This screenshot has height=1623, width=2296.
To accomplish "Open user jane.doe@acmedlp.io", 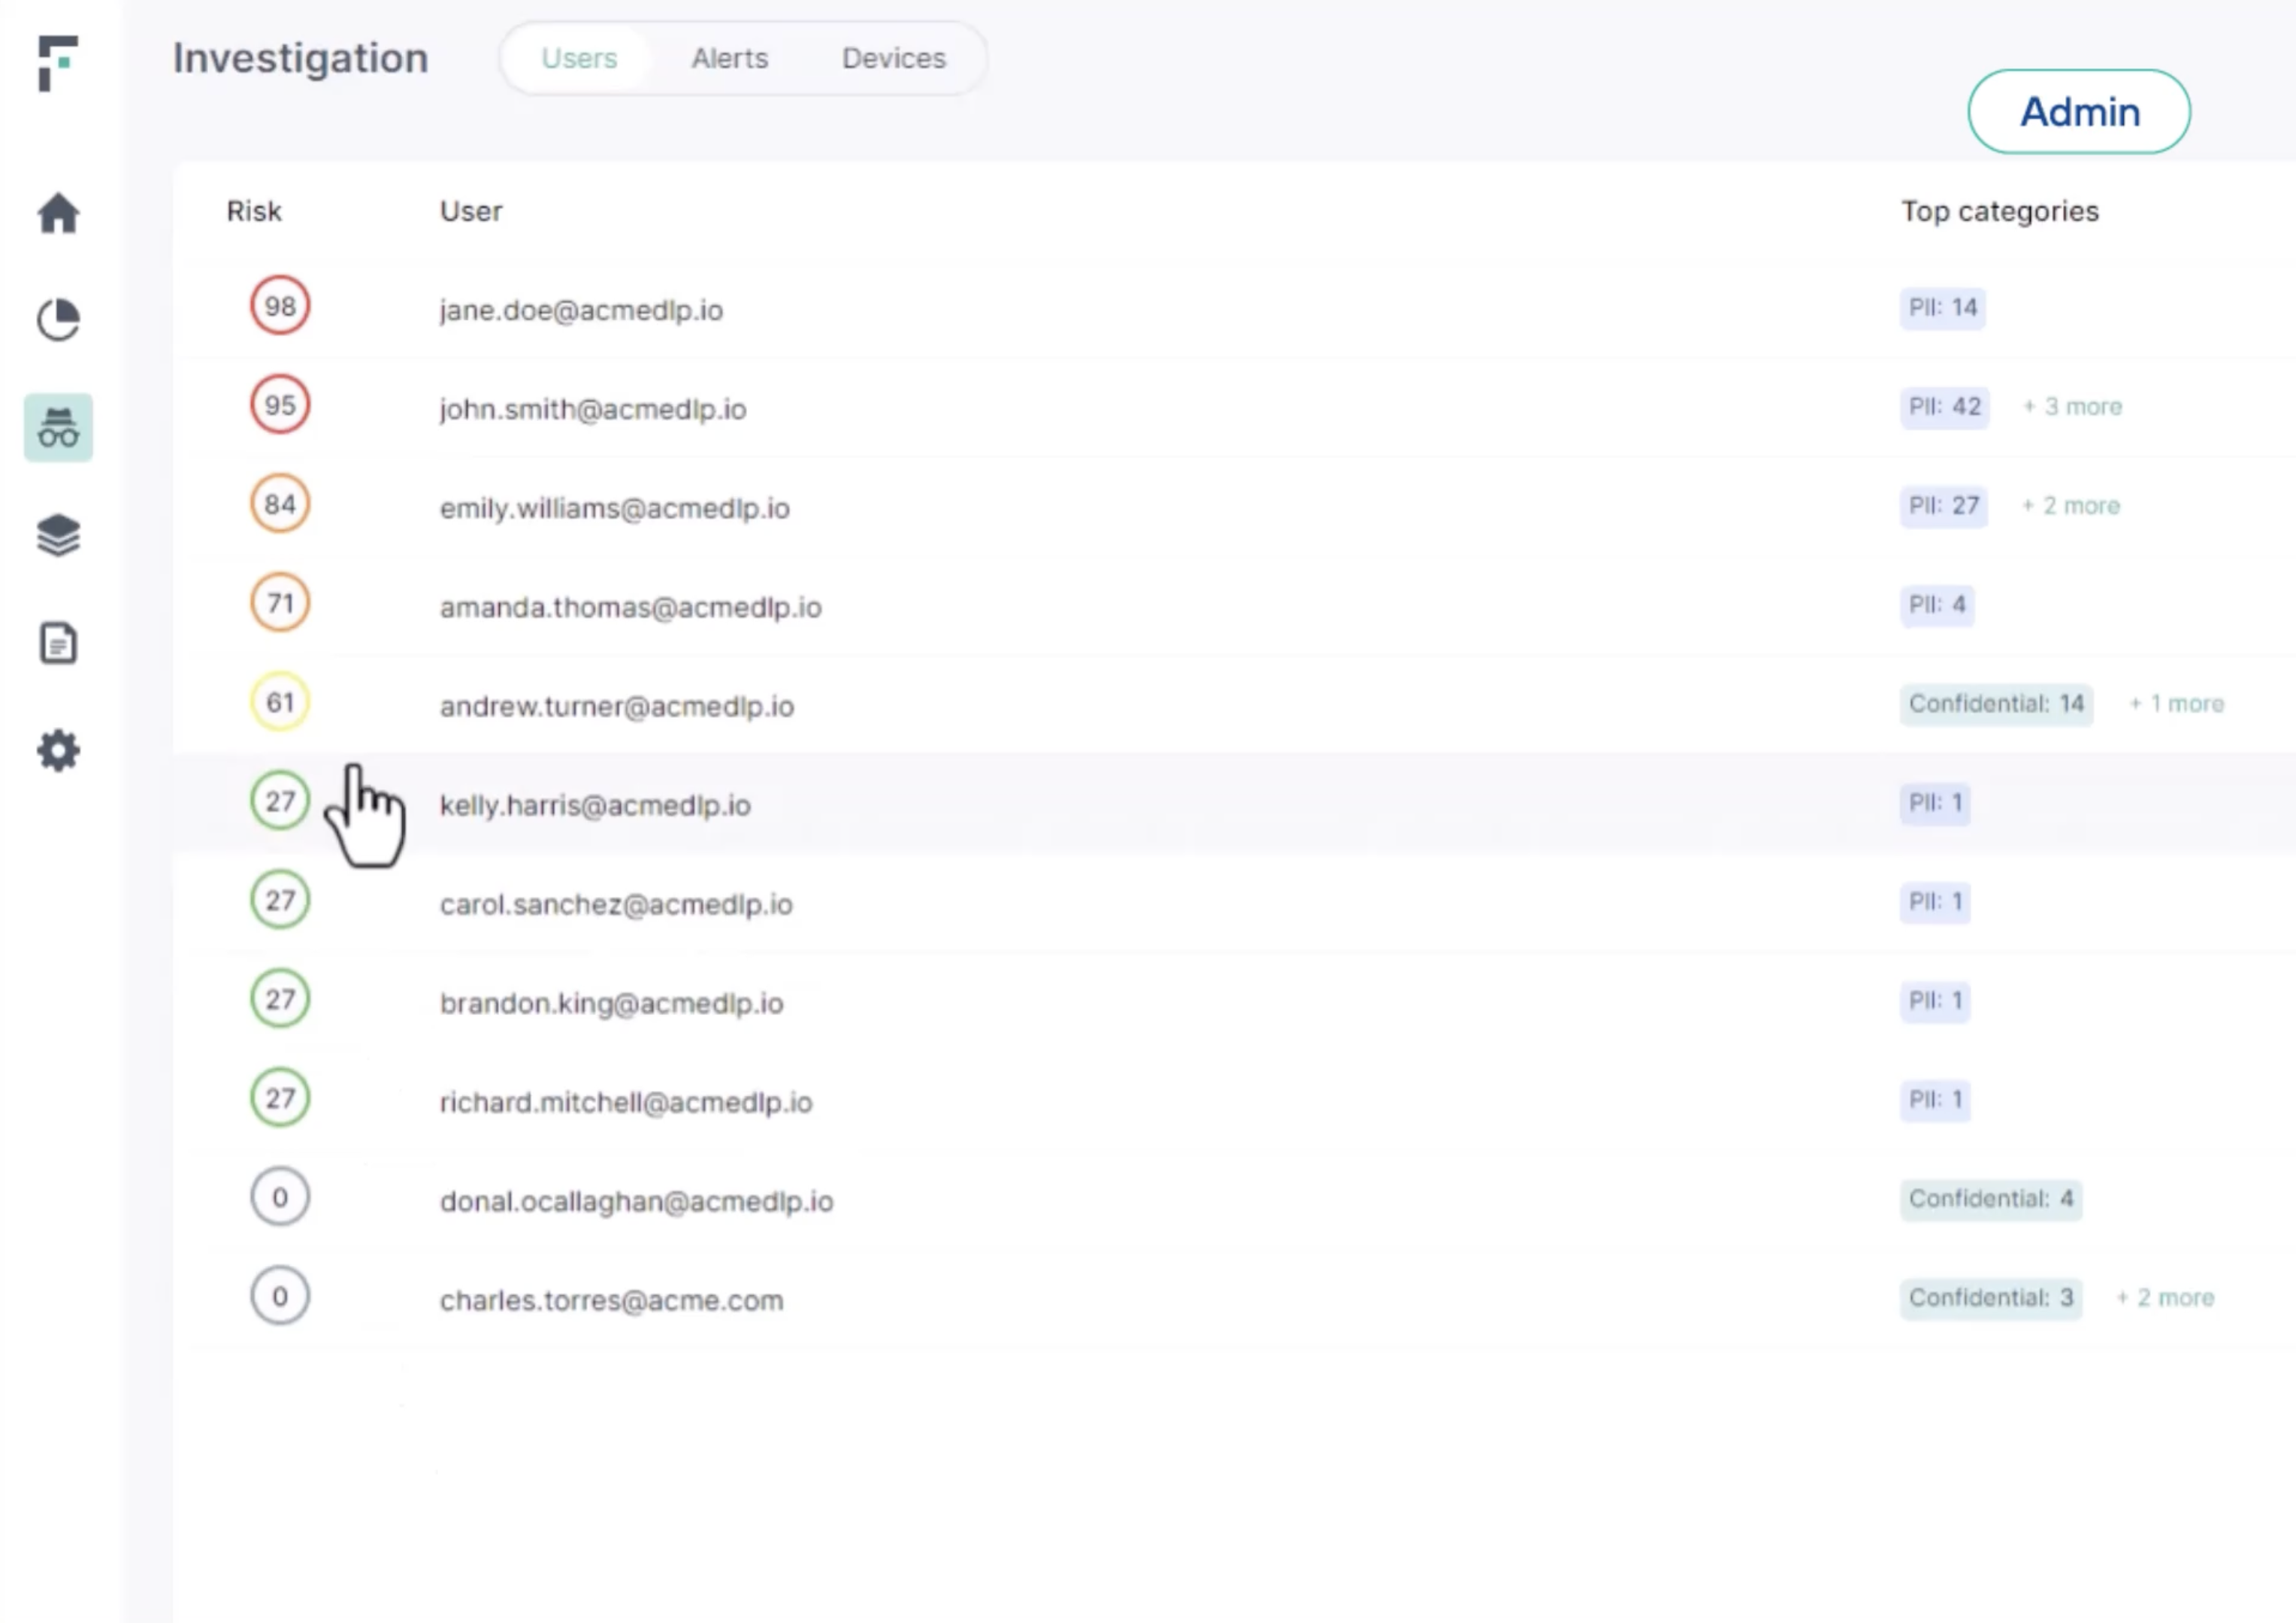I will [581, 311].
